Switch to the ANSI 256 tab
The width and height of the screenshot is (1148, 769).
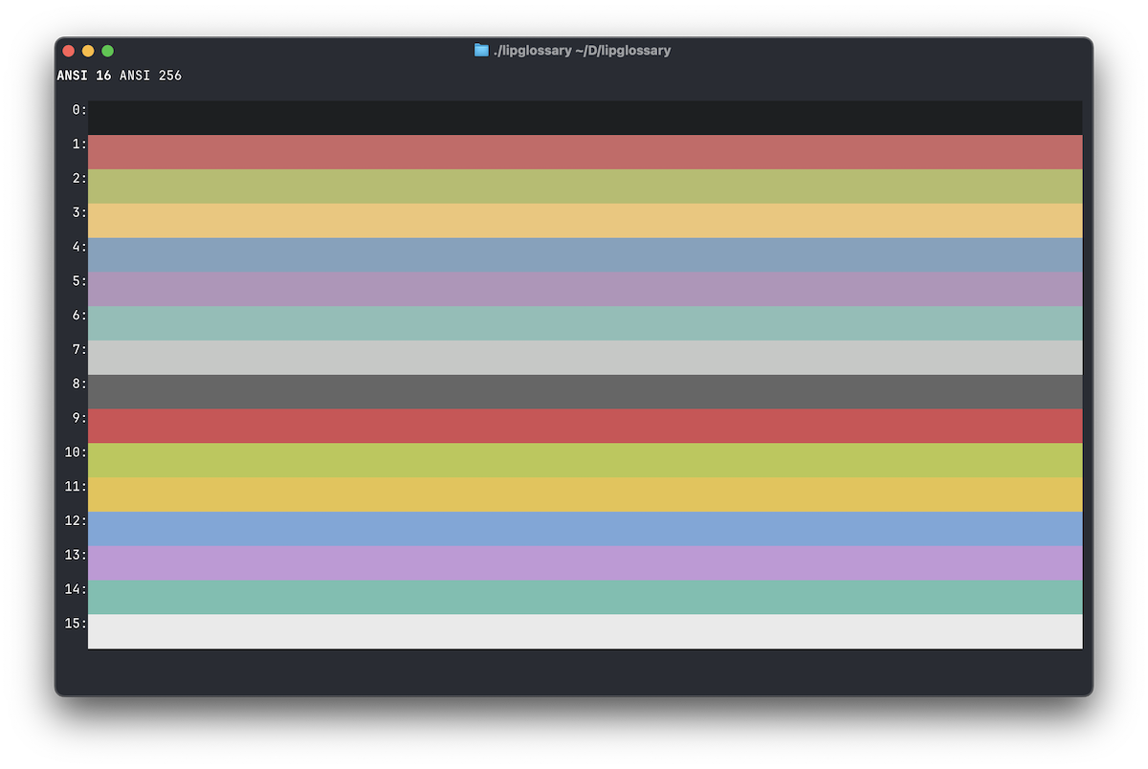(x=150, y=76)
